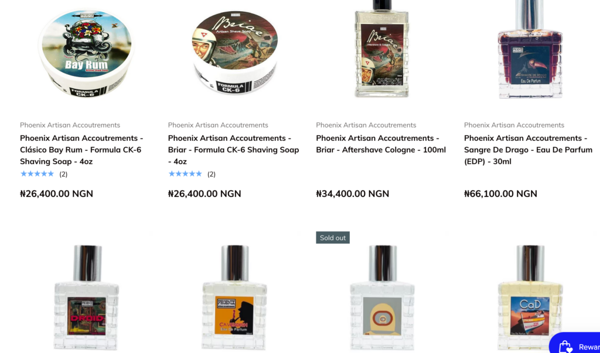Click the Clásico Bay Rum soap image
The width and height of the screenshot is (600, 353).
tap(87, 52)
